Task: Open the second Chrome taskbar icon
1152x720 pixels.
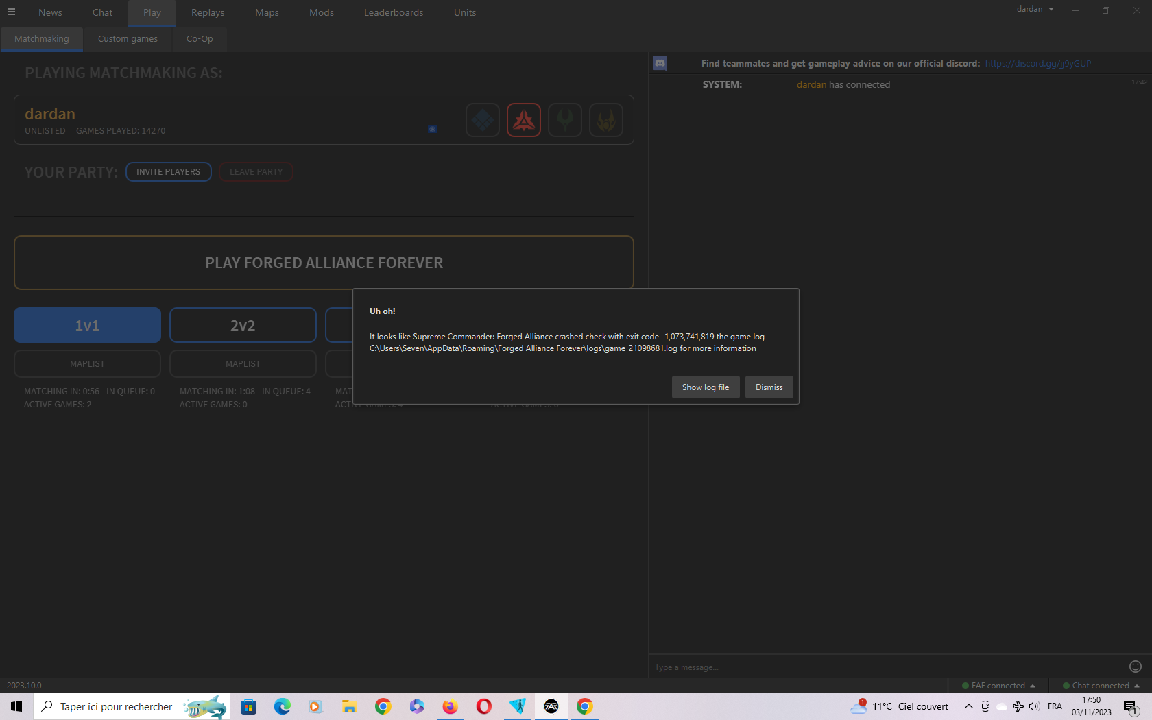Action: 584,706
